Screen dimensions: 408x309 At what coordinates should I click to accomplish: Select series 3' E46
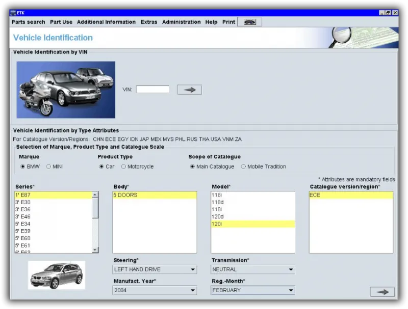(x=54, y=216)
